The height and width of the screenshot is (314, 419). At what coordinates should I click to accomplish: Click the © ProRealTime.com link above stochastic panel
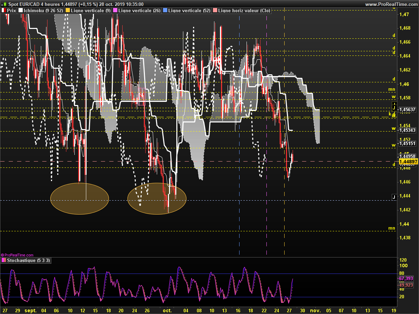pyautogui.click(x=17, y=255)
